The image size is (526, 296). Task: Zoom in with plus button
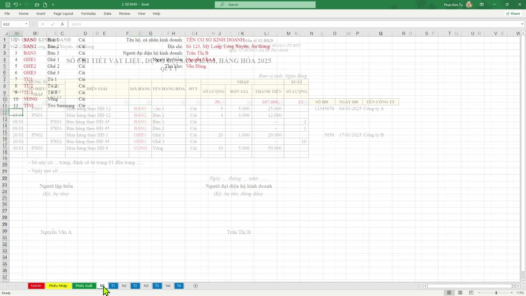(511, 293)
